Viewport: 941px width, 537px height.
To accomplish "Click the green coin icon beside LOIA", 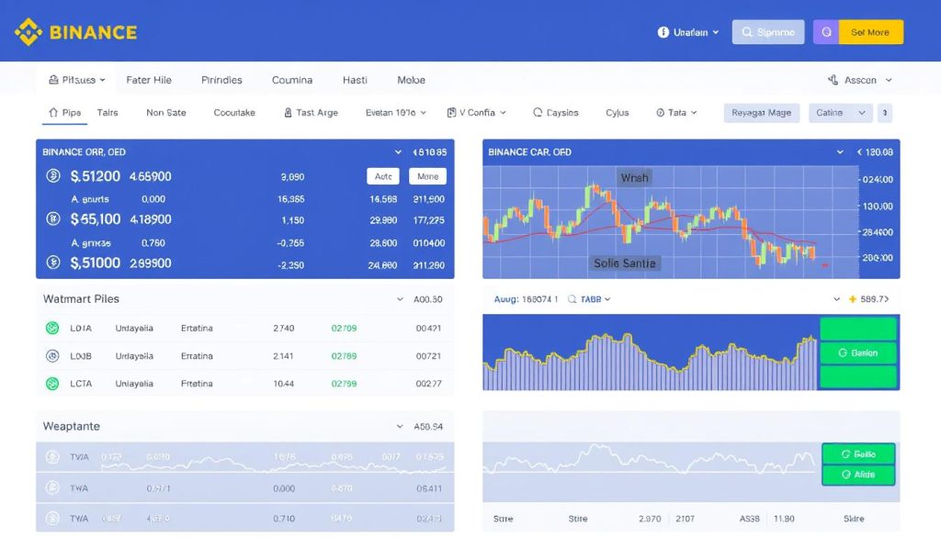I will 52,328.
